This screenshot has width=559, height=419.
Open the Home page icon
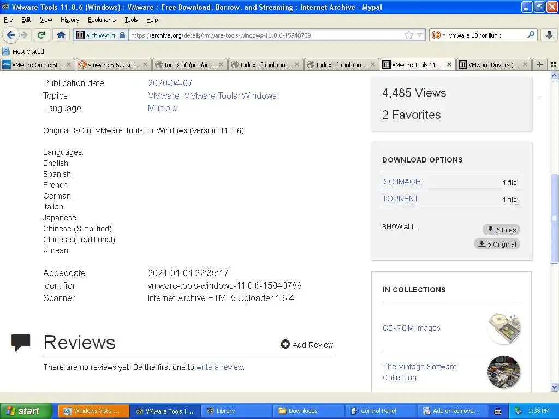[x=61, y=35]
